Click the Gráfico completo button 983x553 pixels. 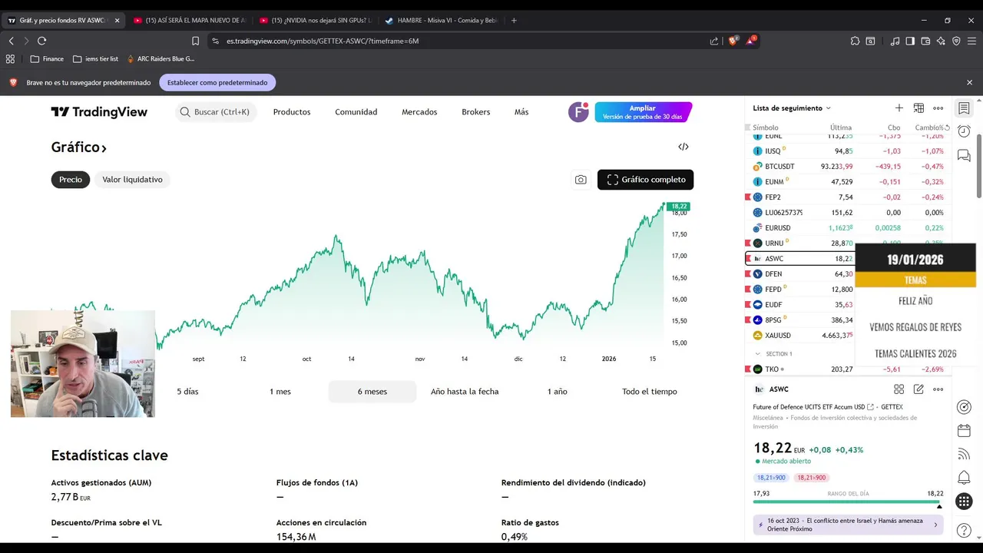click(x=646, y=180)
